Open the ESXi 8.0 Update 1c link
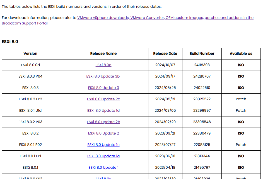Screen dimensions: 263x179 103,145
